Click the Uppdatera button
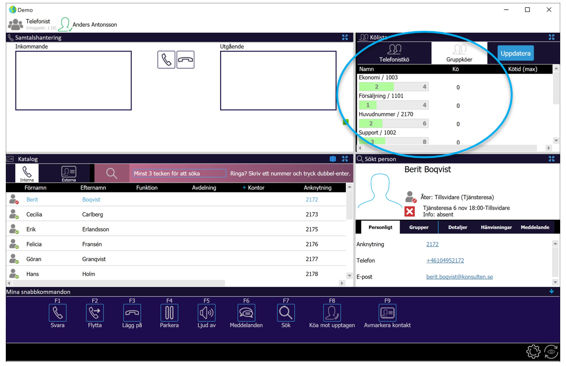566x366 pixels. click(515, 53)
